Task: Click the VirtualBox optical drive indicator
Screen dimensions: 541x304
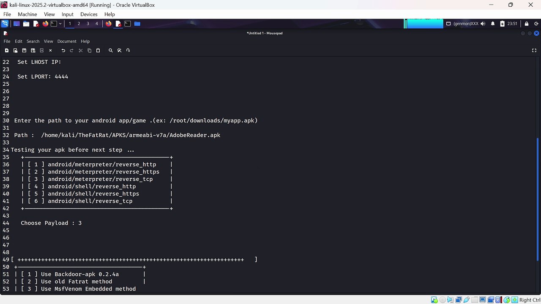Action: pyautogui.click(x=442, y=300)
